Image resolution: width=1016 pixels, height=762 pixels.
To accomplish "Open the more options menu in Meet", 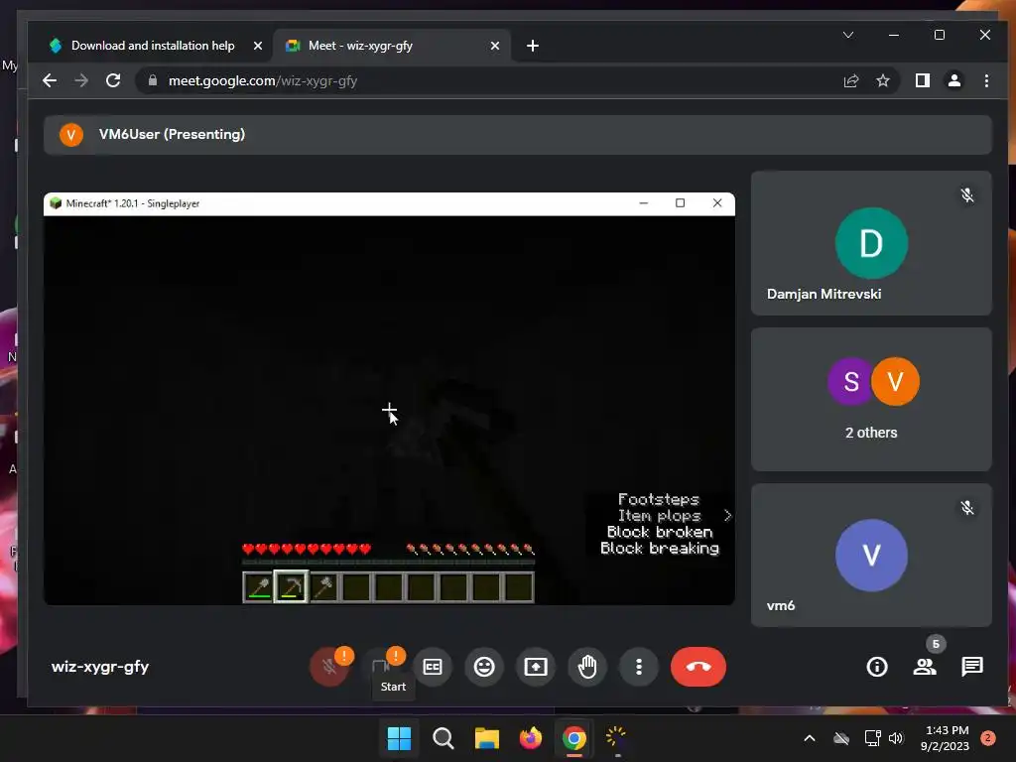I will tap(639, 667).
